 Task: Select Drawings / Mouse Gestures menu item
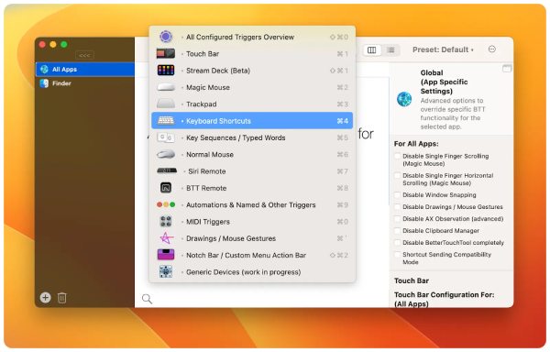pyautogui.click(x=252, y=238)
